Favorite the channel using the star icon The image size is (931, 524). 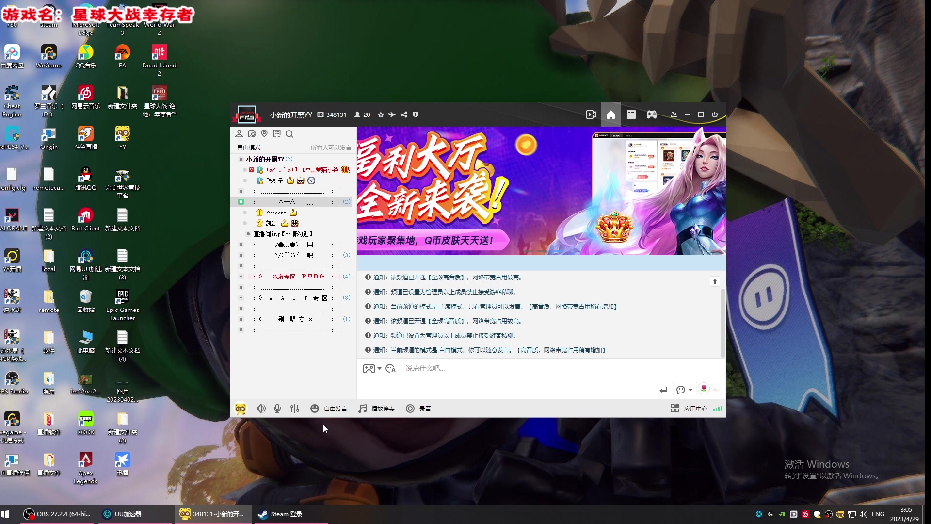click(381, 115)
